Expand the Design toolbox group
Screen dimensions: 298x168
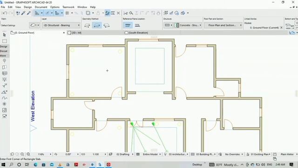click(x=4, y=46)
